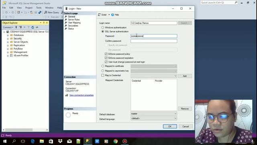Image resolution: width=257 pixels, height=145 pixels.
Task: Open Microsoft Store from taskbar
Action: 51,141
